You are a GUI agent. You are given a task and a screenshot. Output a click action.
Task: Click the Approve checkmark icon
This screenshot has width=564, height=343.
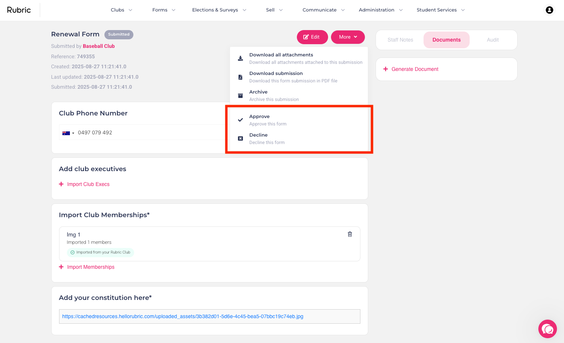coord(240,120)
